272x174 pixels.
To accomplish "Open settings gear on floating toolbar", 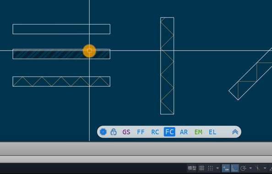I will click(x=103, y=132).
